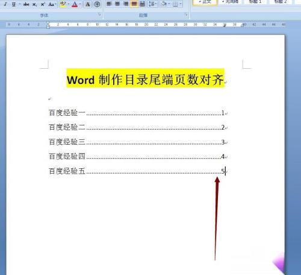Apply borders to selection
301x275 pixels.
point(175,4)
